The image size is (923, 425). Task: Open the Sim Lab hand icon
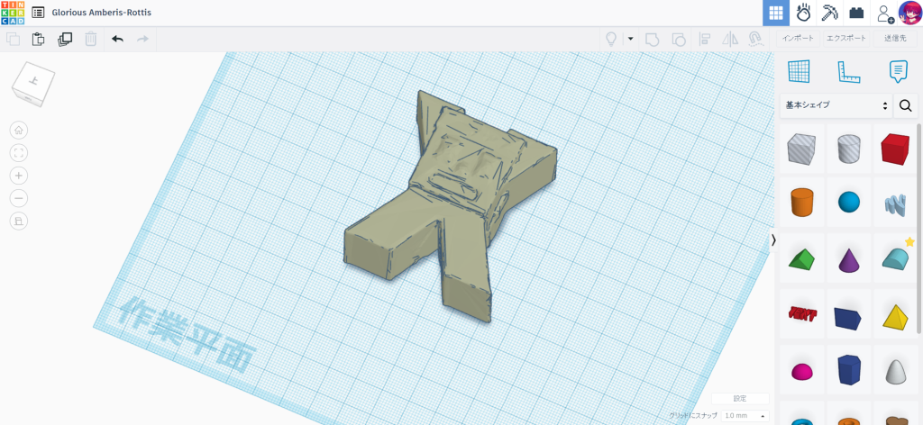[x=803, y=13]
